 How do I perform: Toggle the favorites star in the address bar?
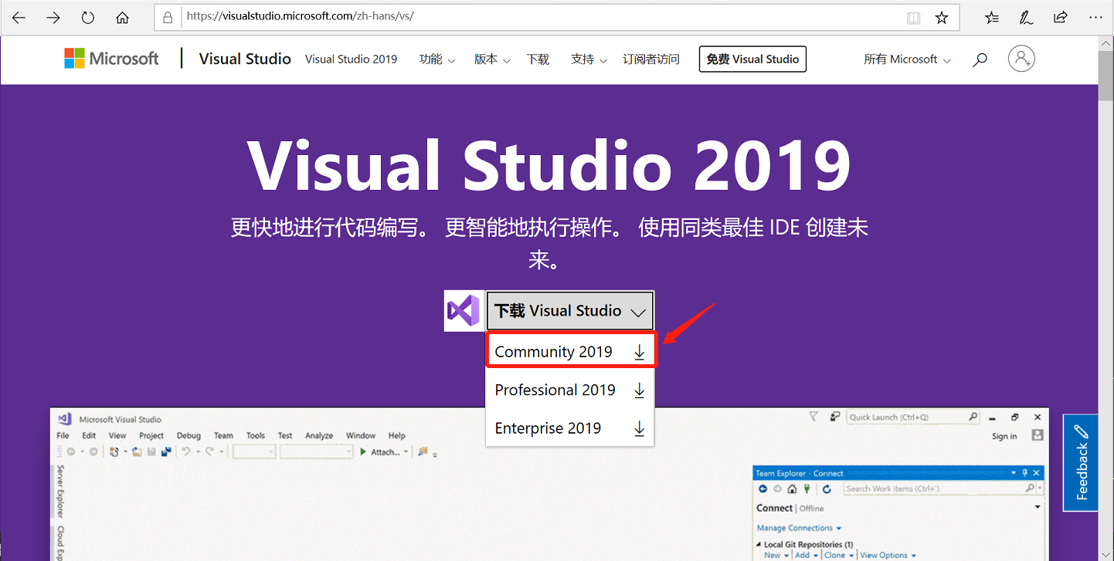pyautogui.click(x=942, y=17)
